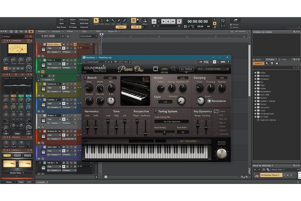Screen dimensions: 301x201
Task: Enable the metronome icon near the transport
Action: click(215, 27)
